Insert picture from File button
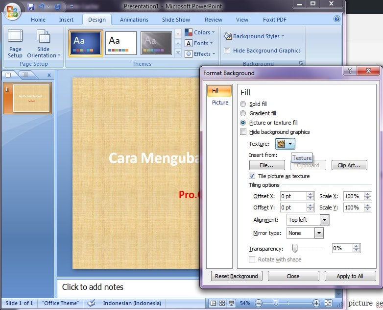 click(x=267, y=165)
